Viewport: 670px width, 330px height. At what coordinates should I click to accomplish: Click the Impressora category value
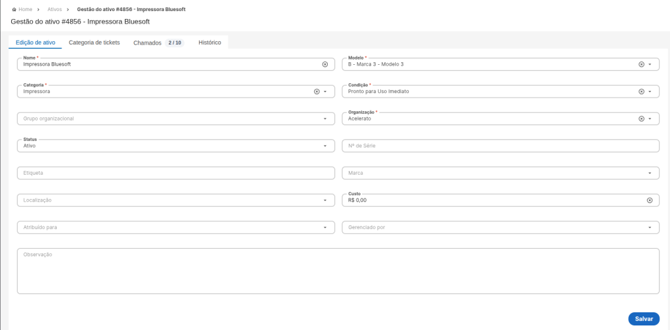[x=37, y=92]
